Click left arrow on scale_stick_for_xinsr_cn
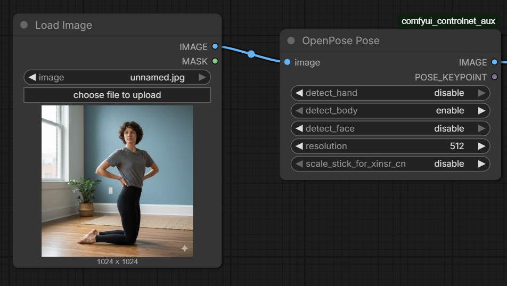The height and width of the screenshot is (286, 507). click(x=299, y=164)
